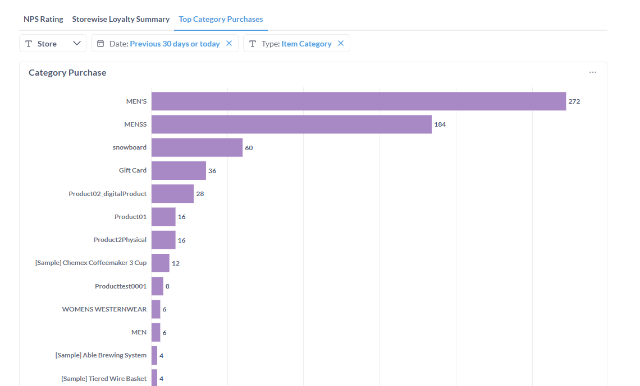640x386 pixels.
Task: Clear the Date filter with X icon
Action: click(229, 44)
